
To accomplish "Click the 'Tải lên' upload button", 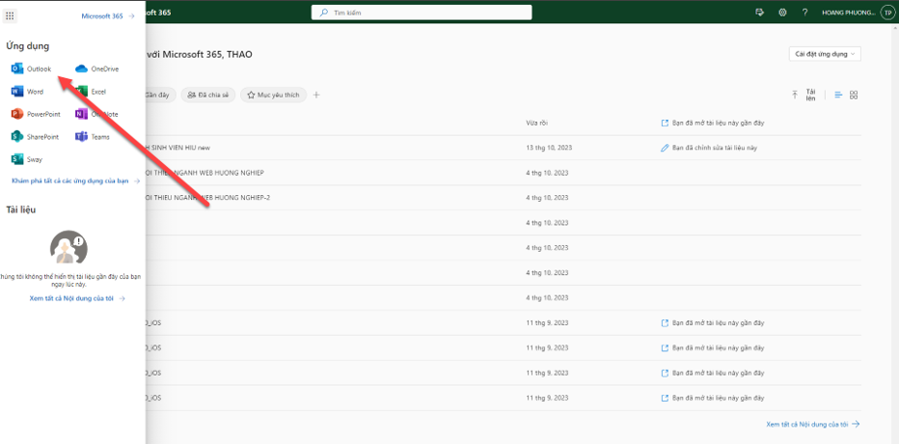I will coord(804,96).
